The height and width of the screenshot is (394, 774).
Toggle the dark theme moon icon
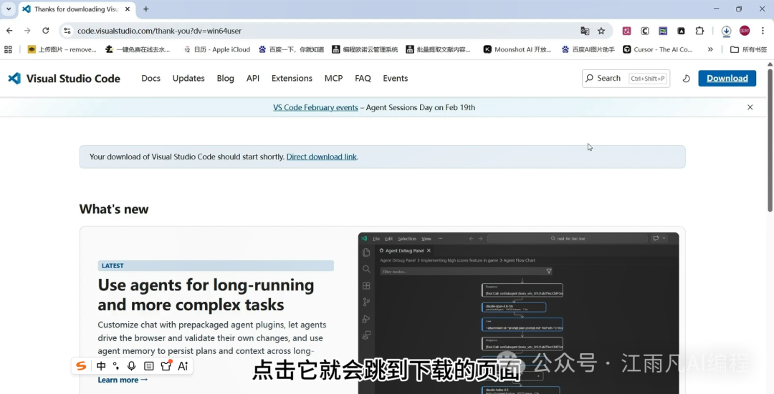(x=686, y=79)
